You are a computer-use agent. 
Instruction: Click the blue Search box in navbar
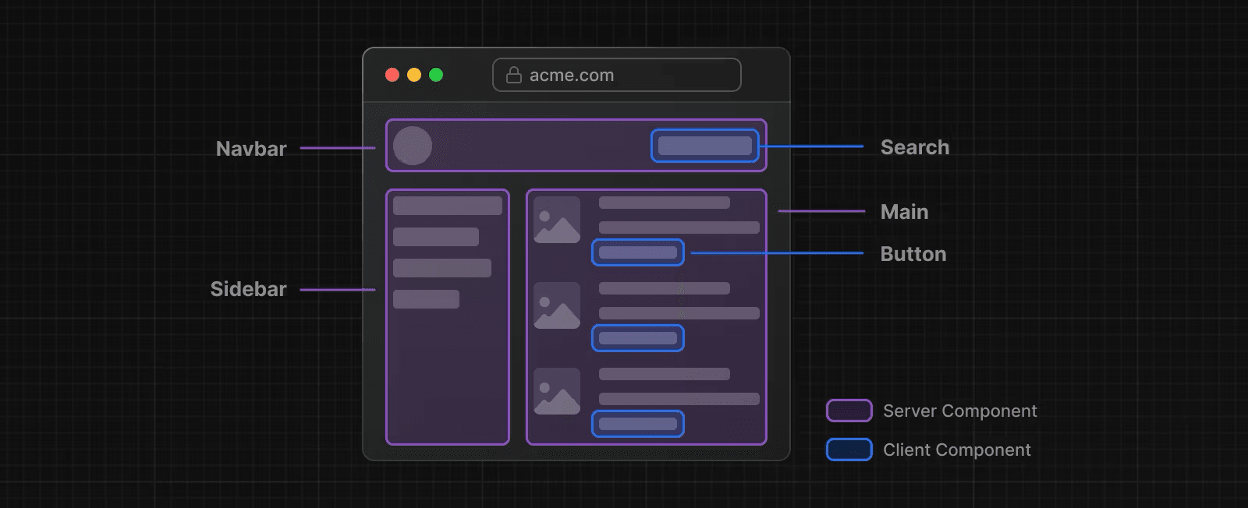pos(704,146)
